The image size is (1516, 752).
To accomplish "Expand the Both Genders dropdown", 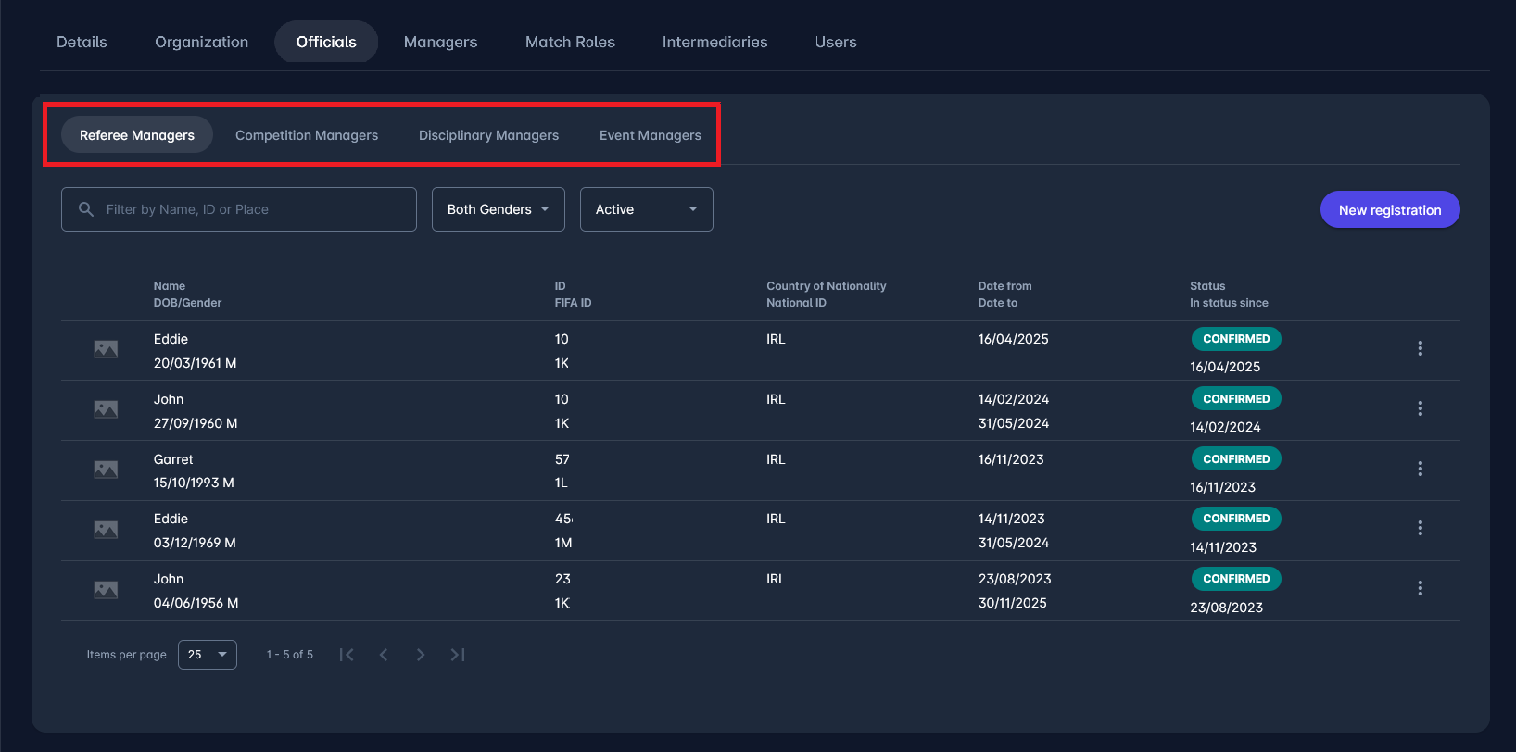I will 498,209.
